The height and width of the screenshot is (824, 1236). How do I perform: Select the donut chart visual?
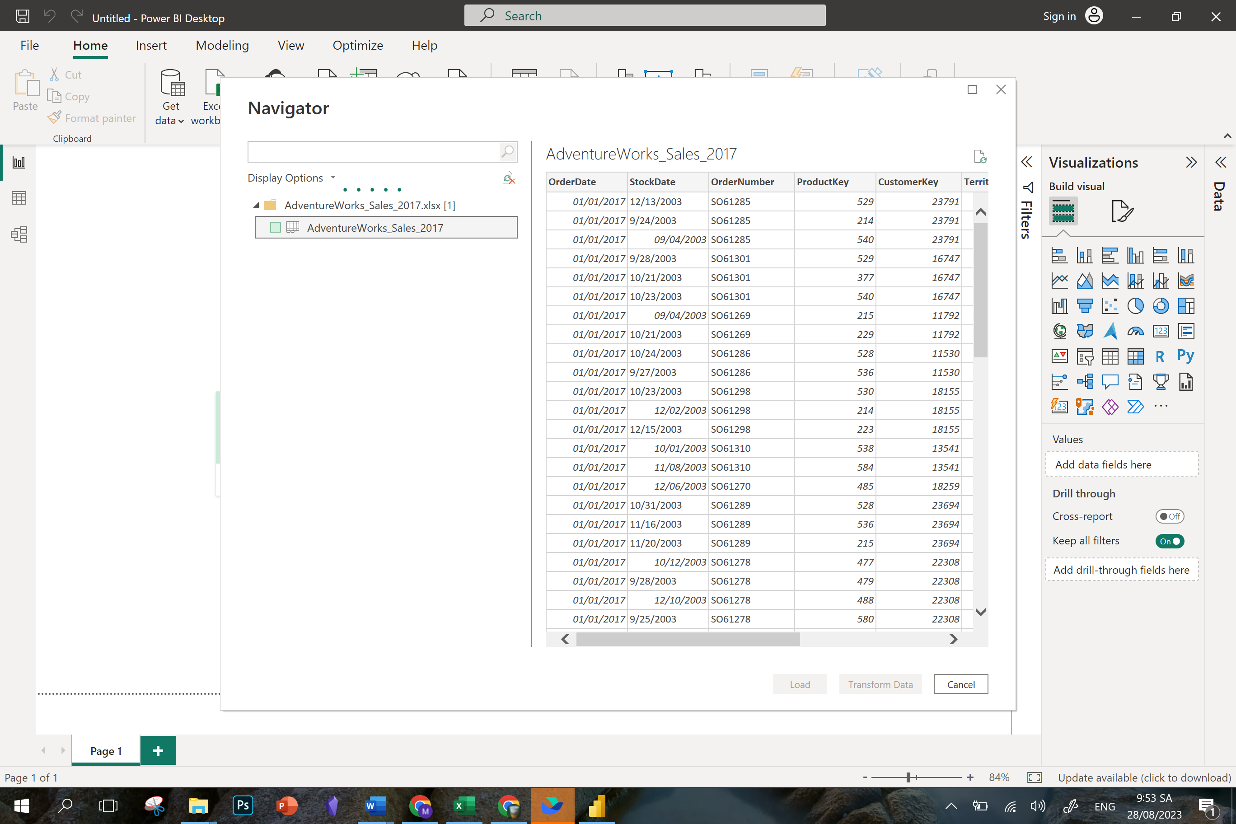[1160, 306]
